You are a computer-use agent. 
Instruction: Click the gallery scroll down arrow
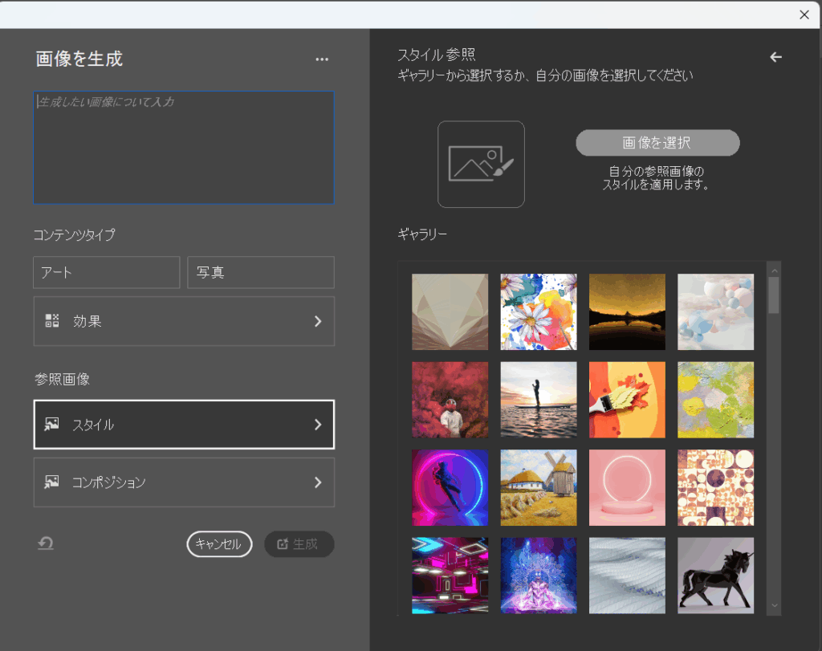pyautogui.click(x=774, y=604)
